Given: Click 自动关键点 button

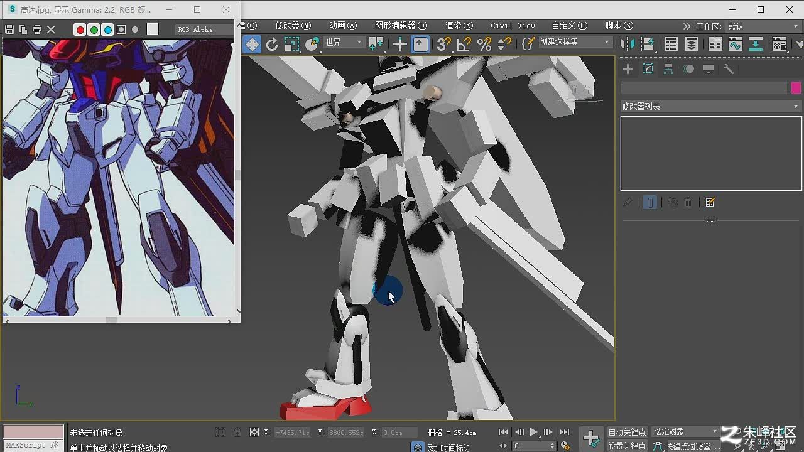Looking at the screenshot, I should 627,432.
